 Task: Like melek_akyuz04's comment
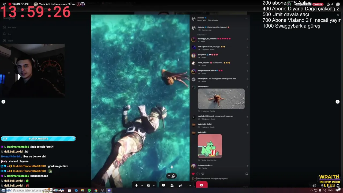pos(247,63)
